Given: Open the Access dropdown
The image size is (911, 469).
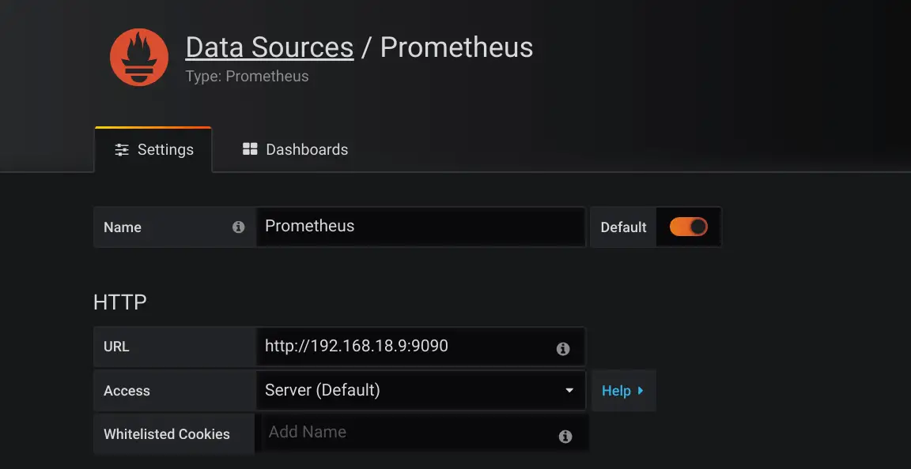Looking at the screenshot, I should [x=419, y=390].
